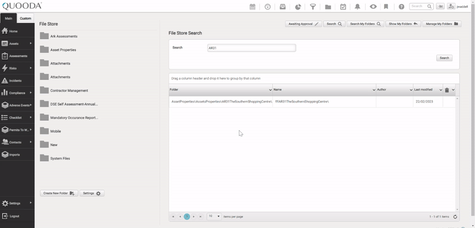The height and width of the screenshot is (228, 475).
Task: Click Manage My Folders button
Action: click(x=442, y=24)
